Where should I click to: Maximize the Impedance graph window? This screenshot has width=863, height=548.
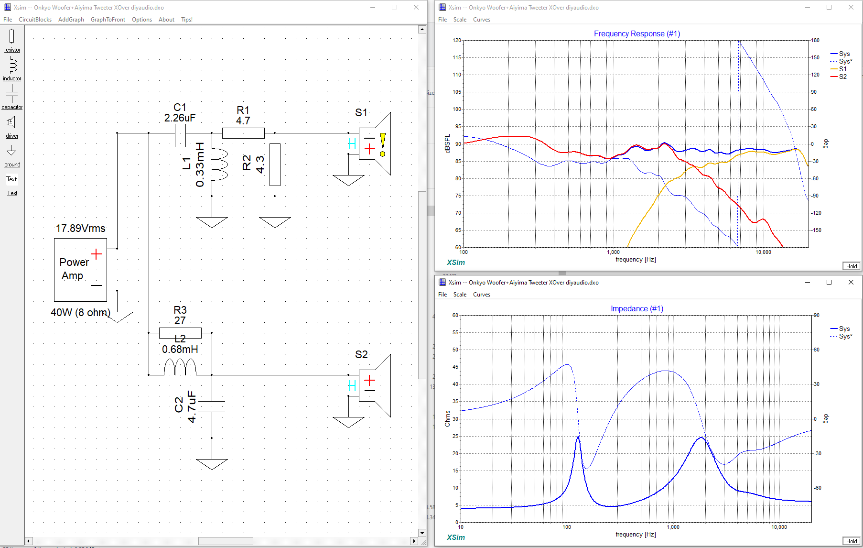[829, 282]
